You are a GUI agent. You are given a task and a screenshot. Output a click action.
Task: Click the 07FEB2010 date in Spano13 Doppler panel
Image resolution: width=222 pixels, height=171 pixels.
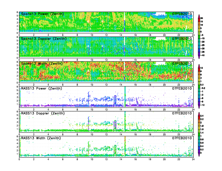pyautogui.click(x=182, y=39)
